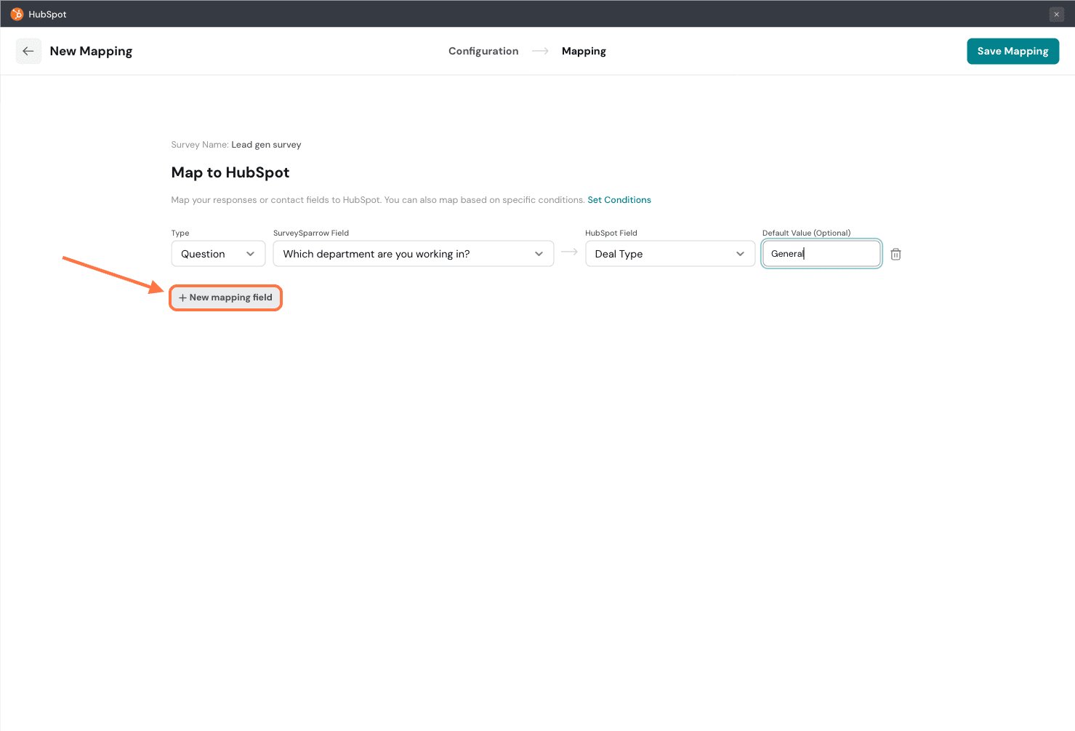Switch to the Configuration step
Image resolution: width=1075 pixels, height=731 pixels.
tap(483, 51)
